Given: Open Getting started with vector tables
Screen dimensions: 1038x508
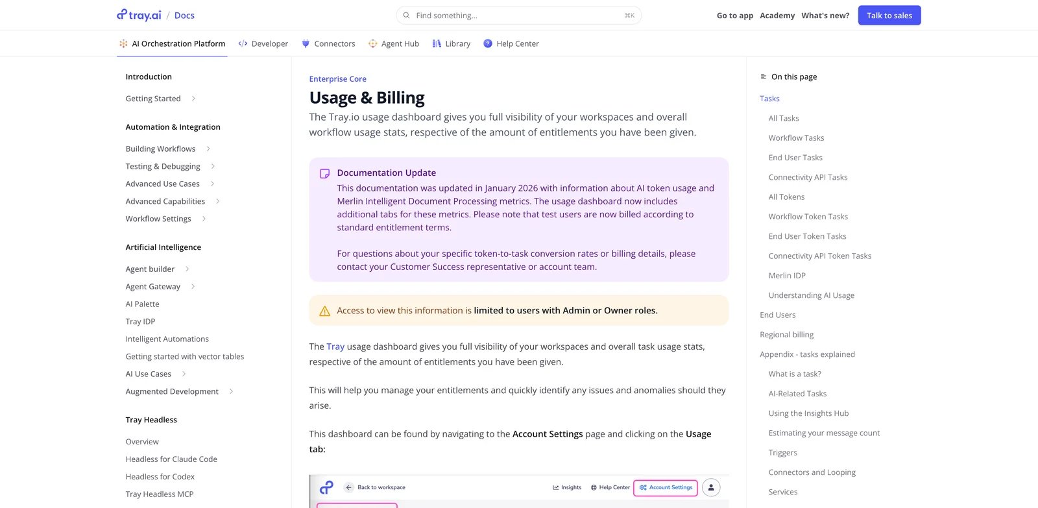Looking at the screenshot, I should tap(184, 356).
